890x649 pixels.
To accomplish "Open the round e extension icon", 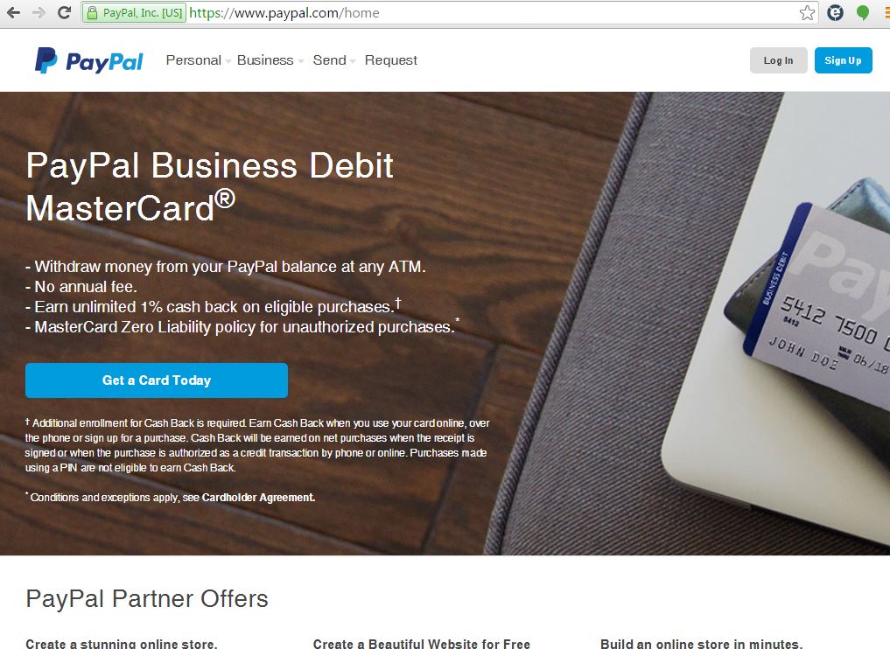I will click(x=835, y=12).
